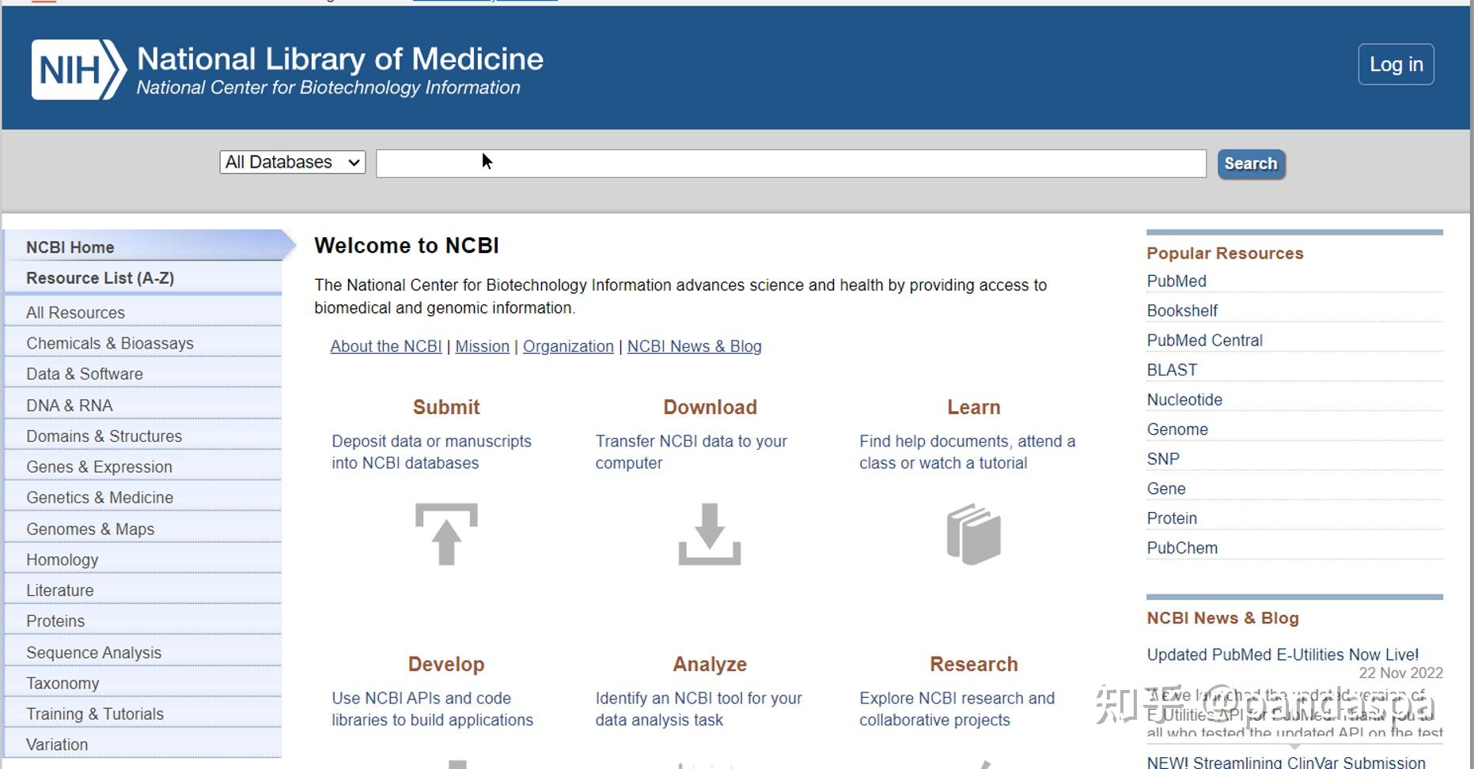This screenshot has width=1474, height=769.
Task: Open BLAST from Popular Resources
Action: point(1172,370)
